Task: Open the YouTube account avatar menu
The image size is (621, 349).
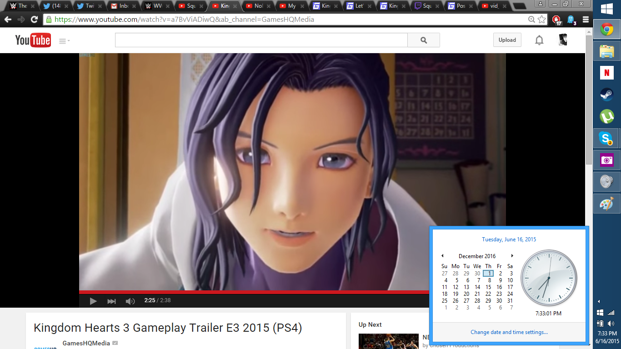Action: coord(563,40)
